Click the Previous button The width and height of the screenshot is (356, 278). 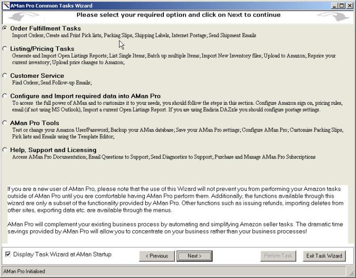[x=157, y=256]
